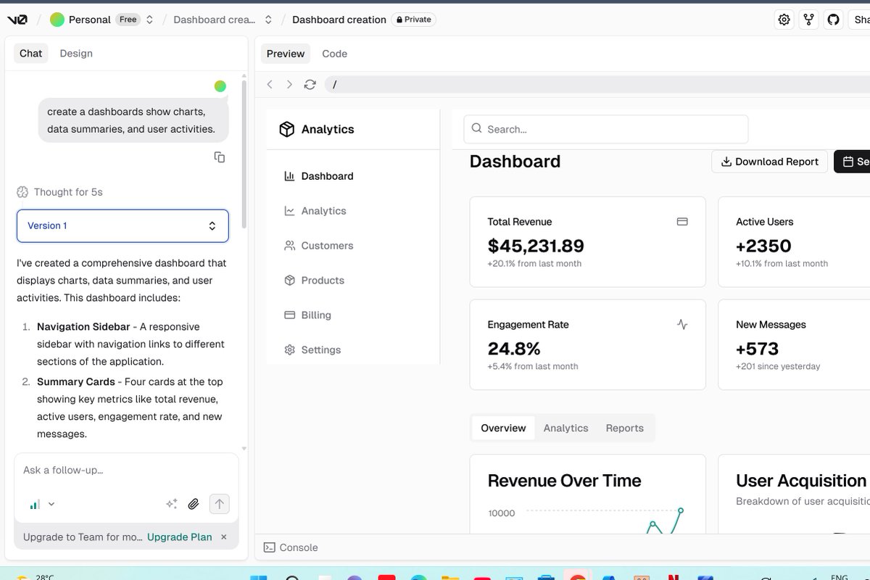This screenshot has width=870, height=580.
Task: Open the Analytics tab beside Overview
Action: 565,428
